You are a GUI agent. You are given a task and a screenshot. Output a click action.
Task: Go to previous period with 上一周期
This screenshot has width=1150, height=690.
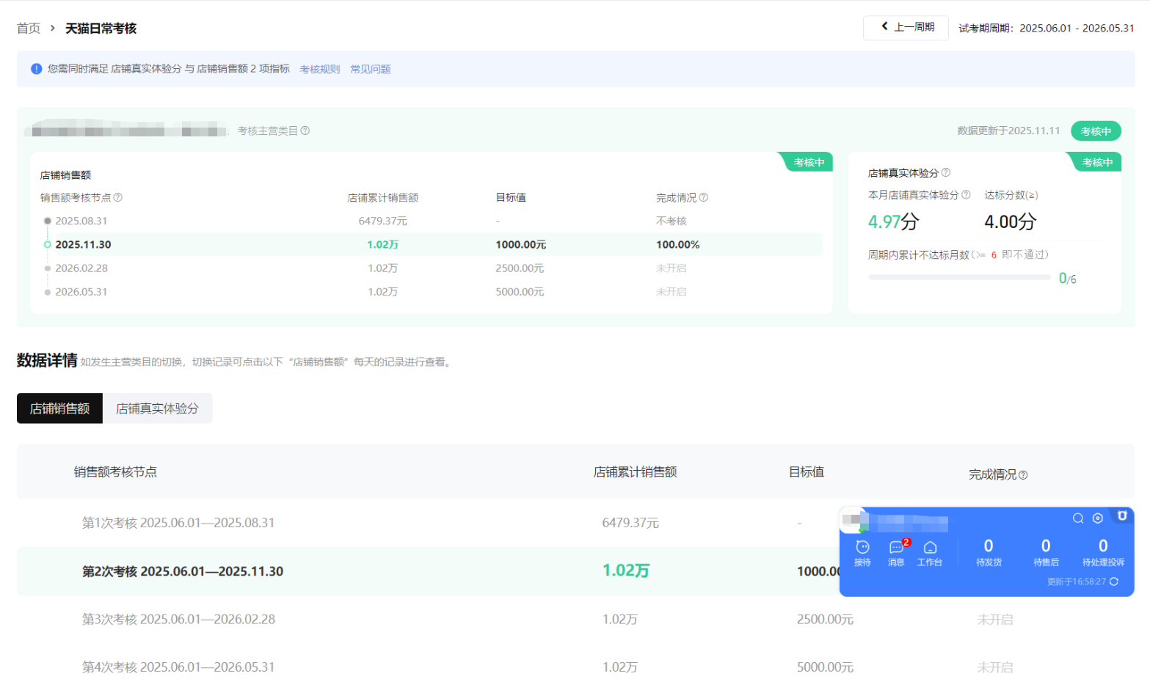(906, 27)
